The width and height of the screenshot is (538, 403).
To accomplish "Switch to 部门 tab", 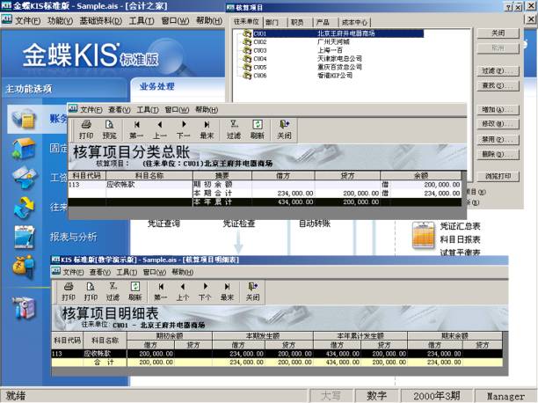I will [x=273, y=22].
